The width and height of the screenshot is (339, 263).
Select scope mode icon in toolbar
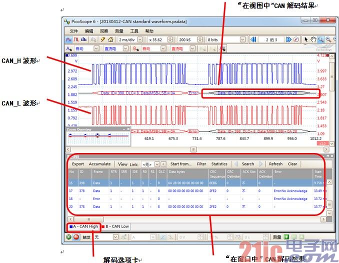pyautogui.click(x=69, y=39)
